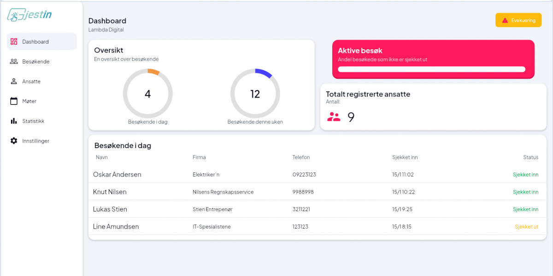Click Sjekket inn status for Knut Nilsen
This screenshot has height=276, width=553.
pos(525,192)
